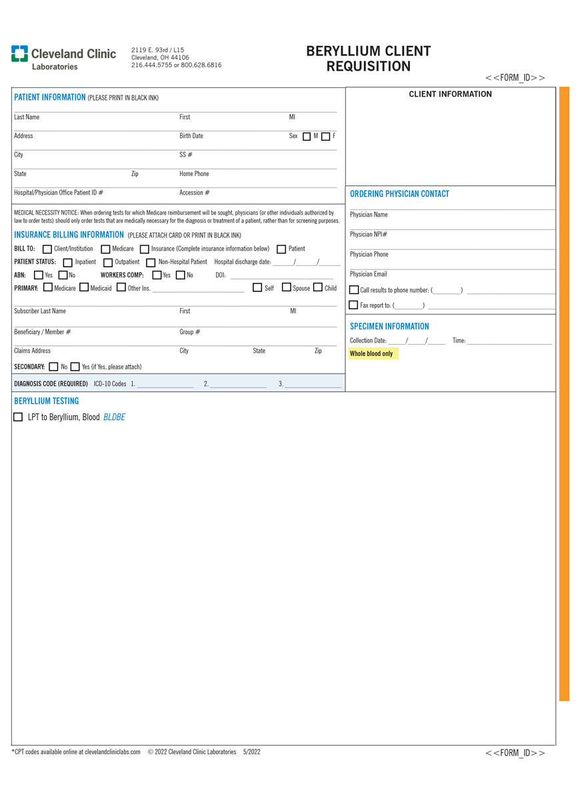
Task: Select Non-Hospital Patient checkbox
Action: click(151, 263)
